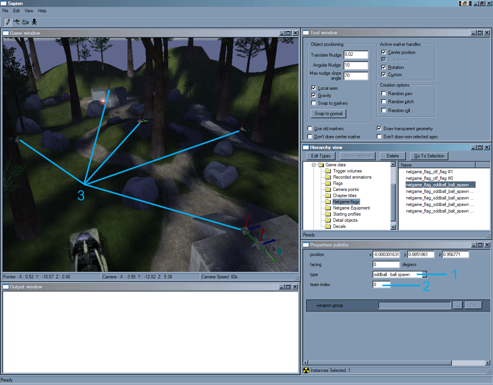Enable Don't draw center marker
The width and height of the screenshot is (493, 385).
pos(310,136)
